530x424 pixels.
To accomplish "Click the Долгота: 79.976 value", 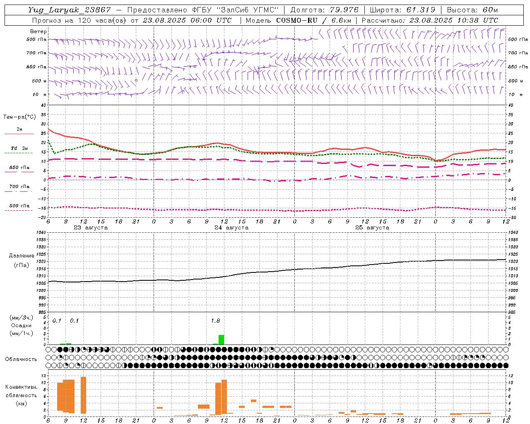I will pyautogui.click(x=325, y=10).
